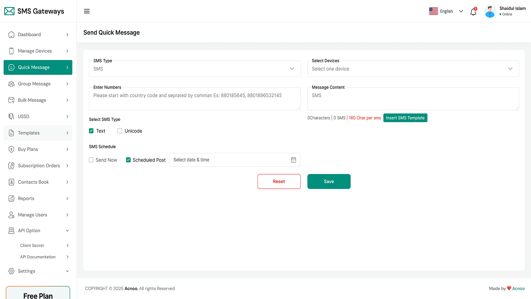Click Insert SMS Template button

coord(405,118)
